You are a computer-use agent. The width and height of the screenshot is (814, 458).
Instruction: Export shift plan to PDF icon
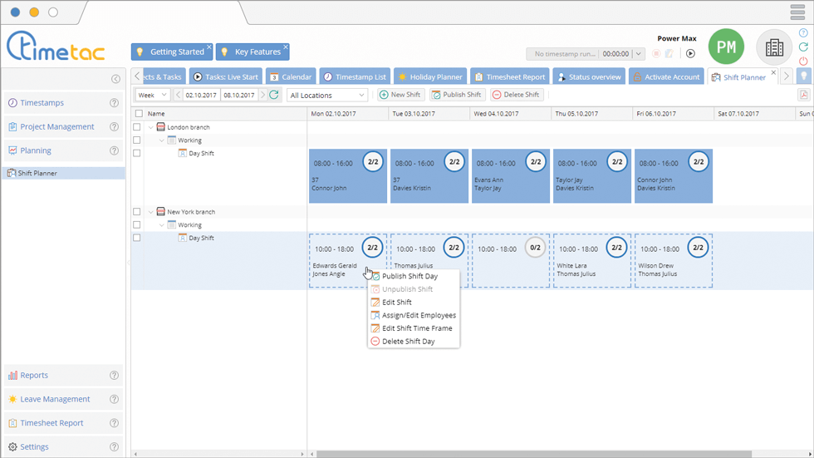[804, 95]
